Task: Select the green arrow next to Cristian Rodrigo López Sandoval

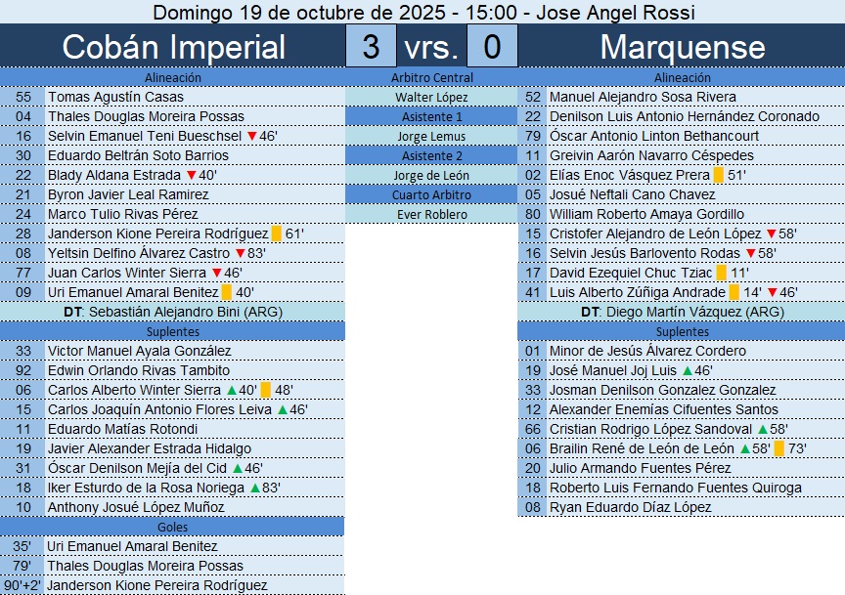Action: coord(763,429)
